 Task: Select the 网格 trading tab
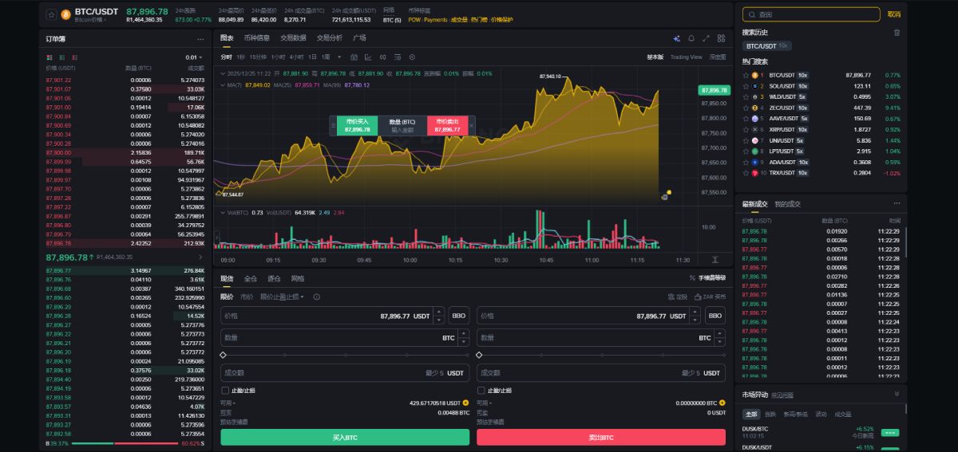click(x=298, y=278)
